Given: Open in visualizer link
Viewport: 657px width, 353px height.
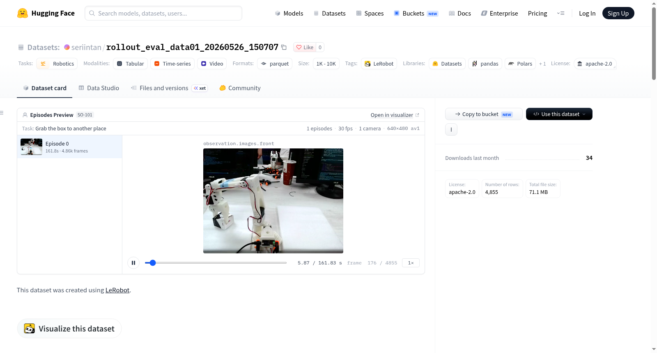Looking at the screenshot, I should [x=395, y=115].
